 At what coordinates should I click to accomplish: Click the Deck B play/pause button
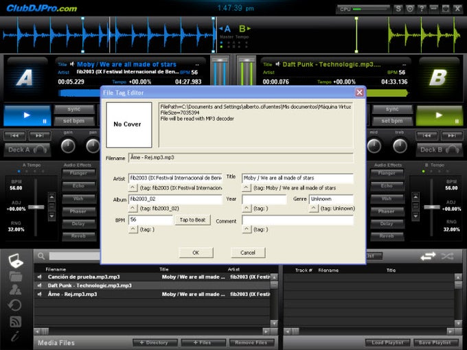pos(439,115)
